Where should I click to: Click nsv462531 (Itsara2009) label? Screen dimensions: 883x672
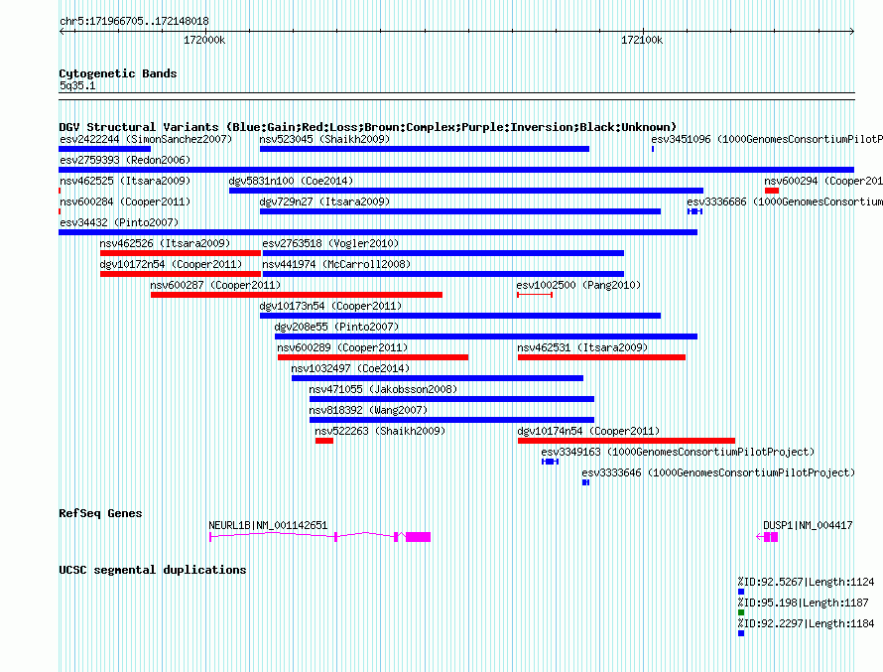click(x=582, y=347)
